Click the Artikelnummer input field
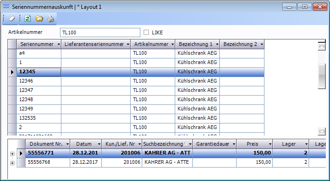 click(x=100, y=32)
